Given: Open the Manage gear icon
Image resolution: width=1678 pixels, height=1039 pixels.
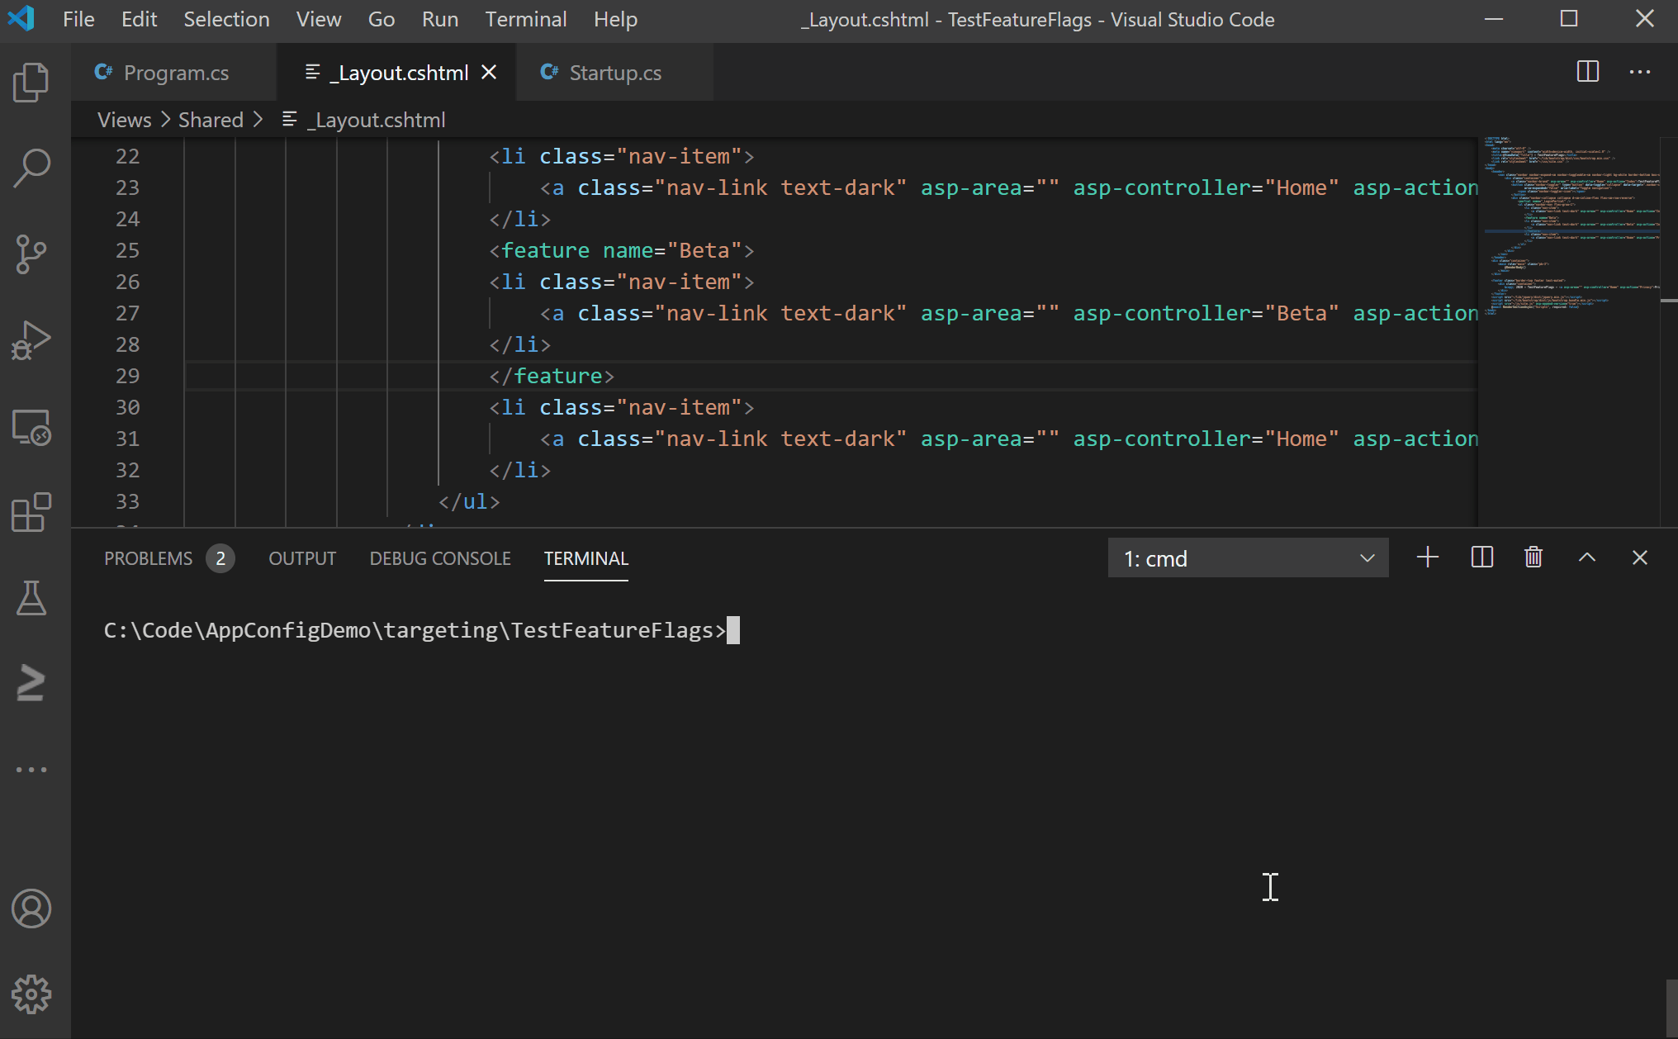Looking at the screenshot, I should point(31,994).
